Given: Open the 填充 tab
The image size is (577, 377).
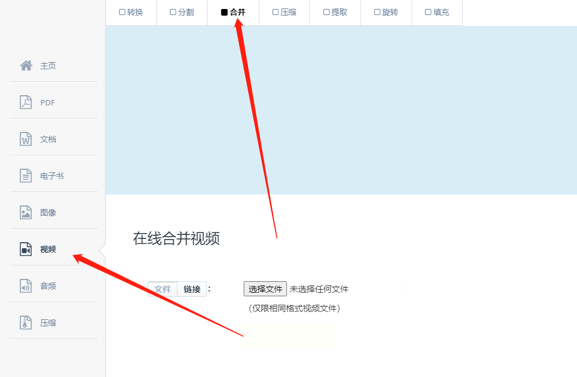Looking at the screenshot, I should point(437,13).
